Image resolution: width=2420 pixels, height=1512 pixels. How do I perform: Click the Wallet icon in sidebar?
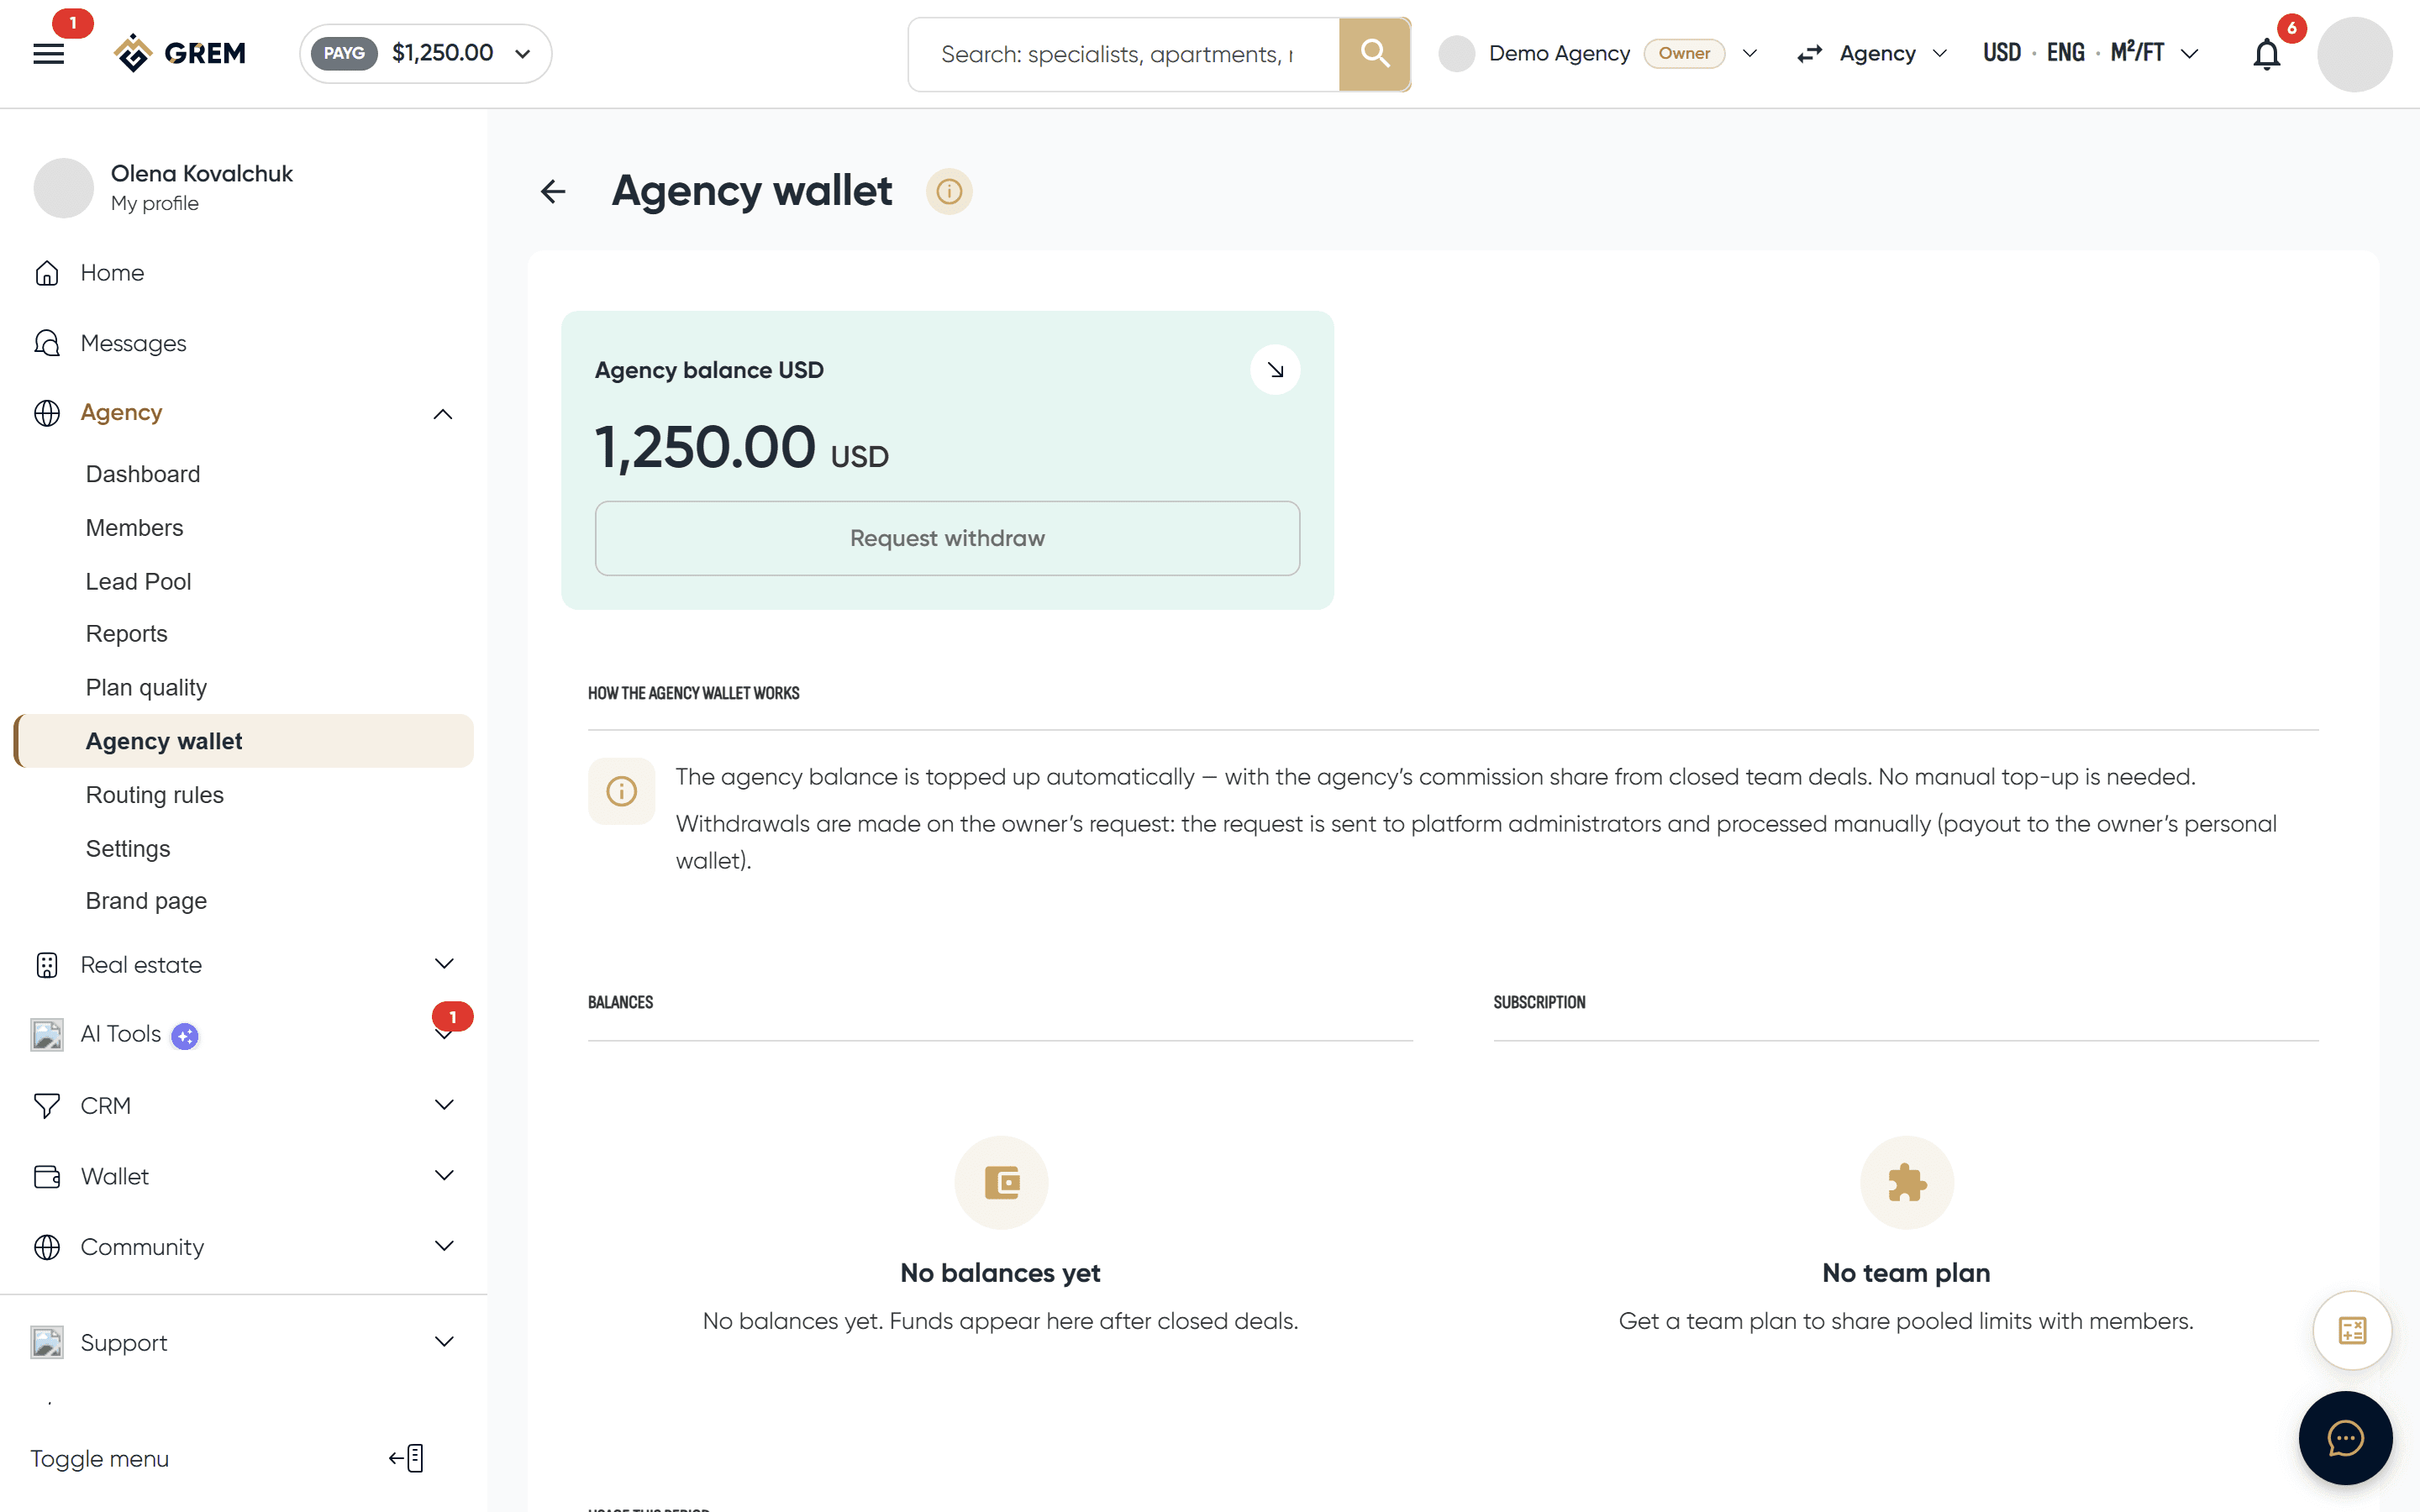(x=47, y=1176)
